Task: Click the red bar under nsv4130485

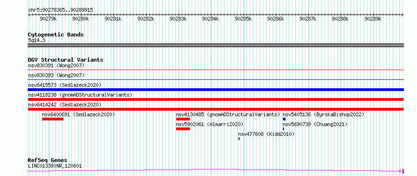Action: (x=183, y=119)
